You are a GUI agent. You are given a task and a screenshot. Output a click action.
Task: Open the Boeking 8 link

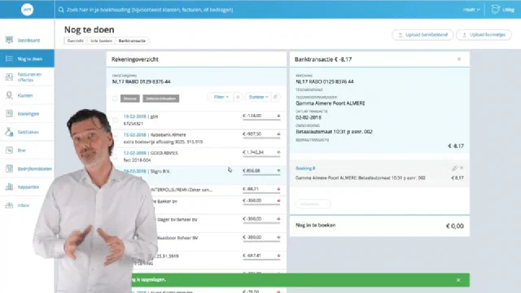(305, 168)
